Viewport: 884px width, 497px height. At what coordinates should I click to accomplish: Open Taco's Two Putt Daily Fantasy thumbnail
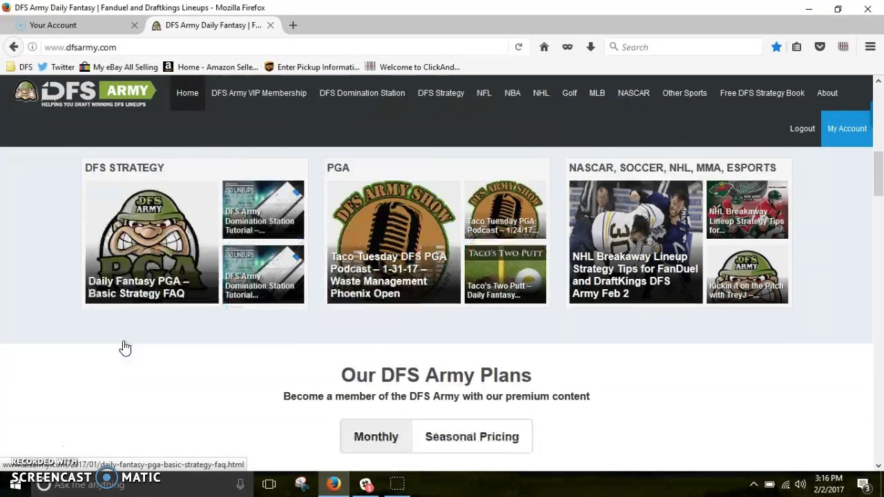tap(506, 274)
